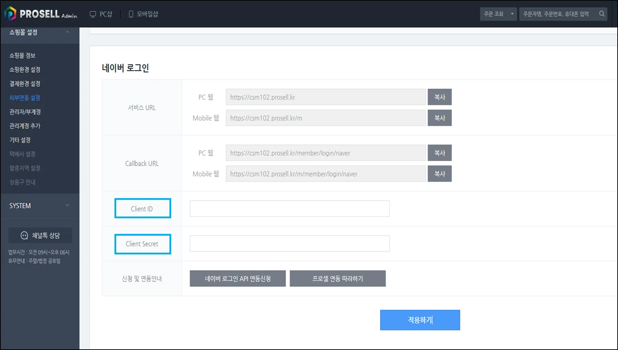Open the 모바일샵 storefront link
The width and height of the screenshot is (618, 350).
click(x=143, y=14)
